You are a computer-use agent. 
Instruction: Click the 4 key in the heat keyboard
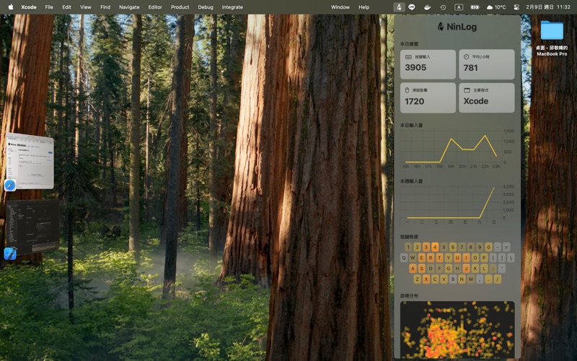point(435,247)
